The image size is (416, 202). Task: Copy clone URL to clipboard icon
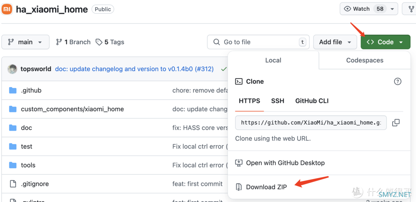pos(396,122)
